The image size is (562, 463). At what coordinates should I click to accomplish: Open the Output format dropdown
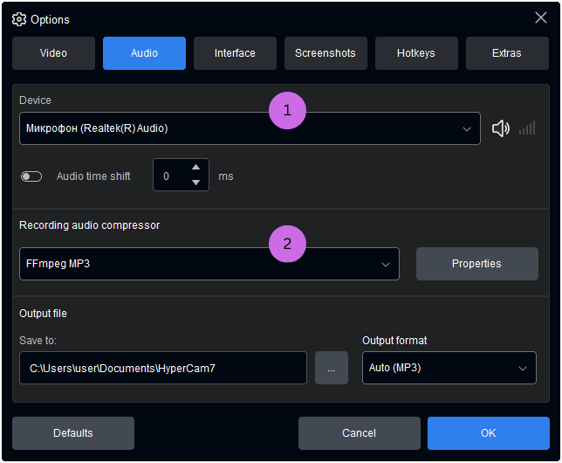click(449, 368)
